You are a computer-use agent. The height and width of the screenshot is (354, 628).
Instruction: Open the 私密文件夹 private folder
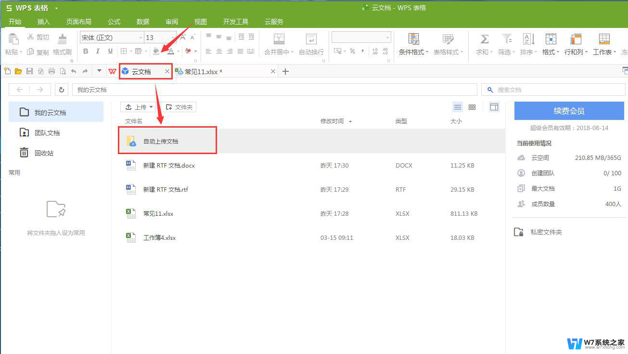[538, 232]
